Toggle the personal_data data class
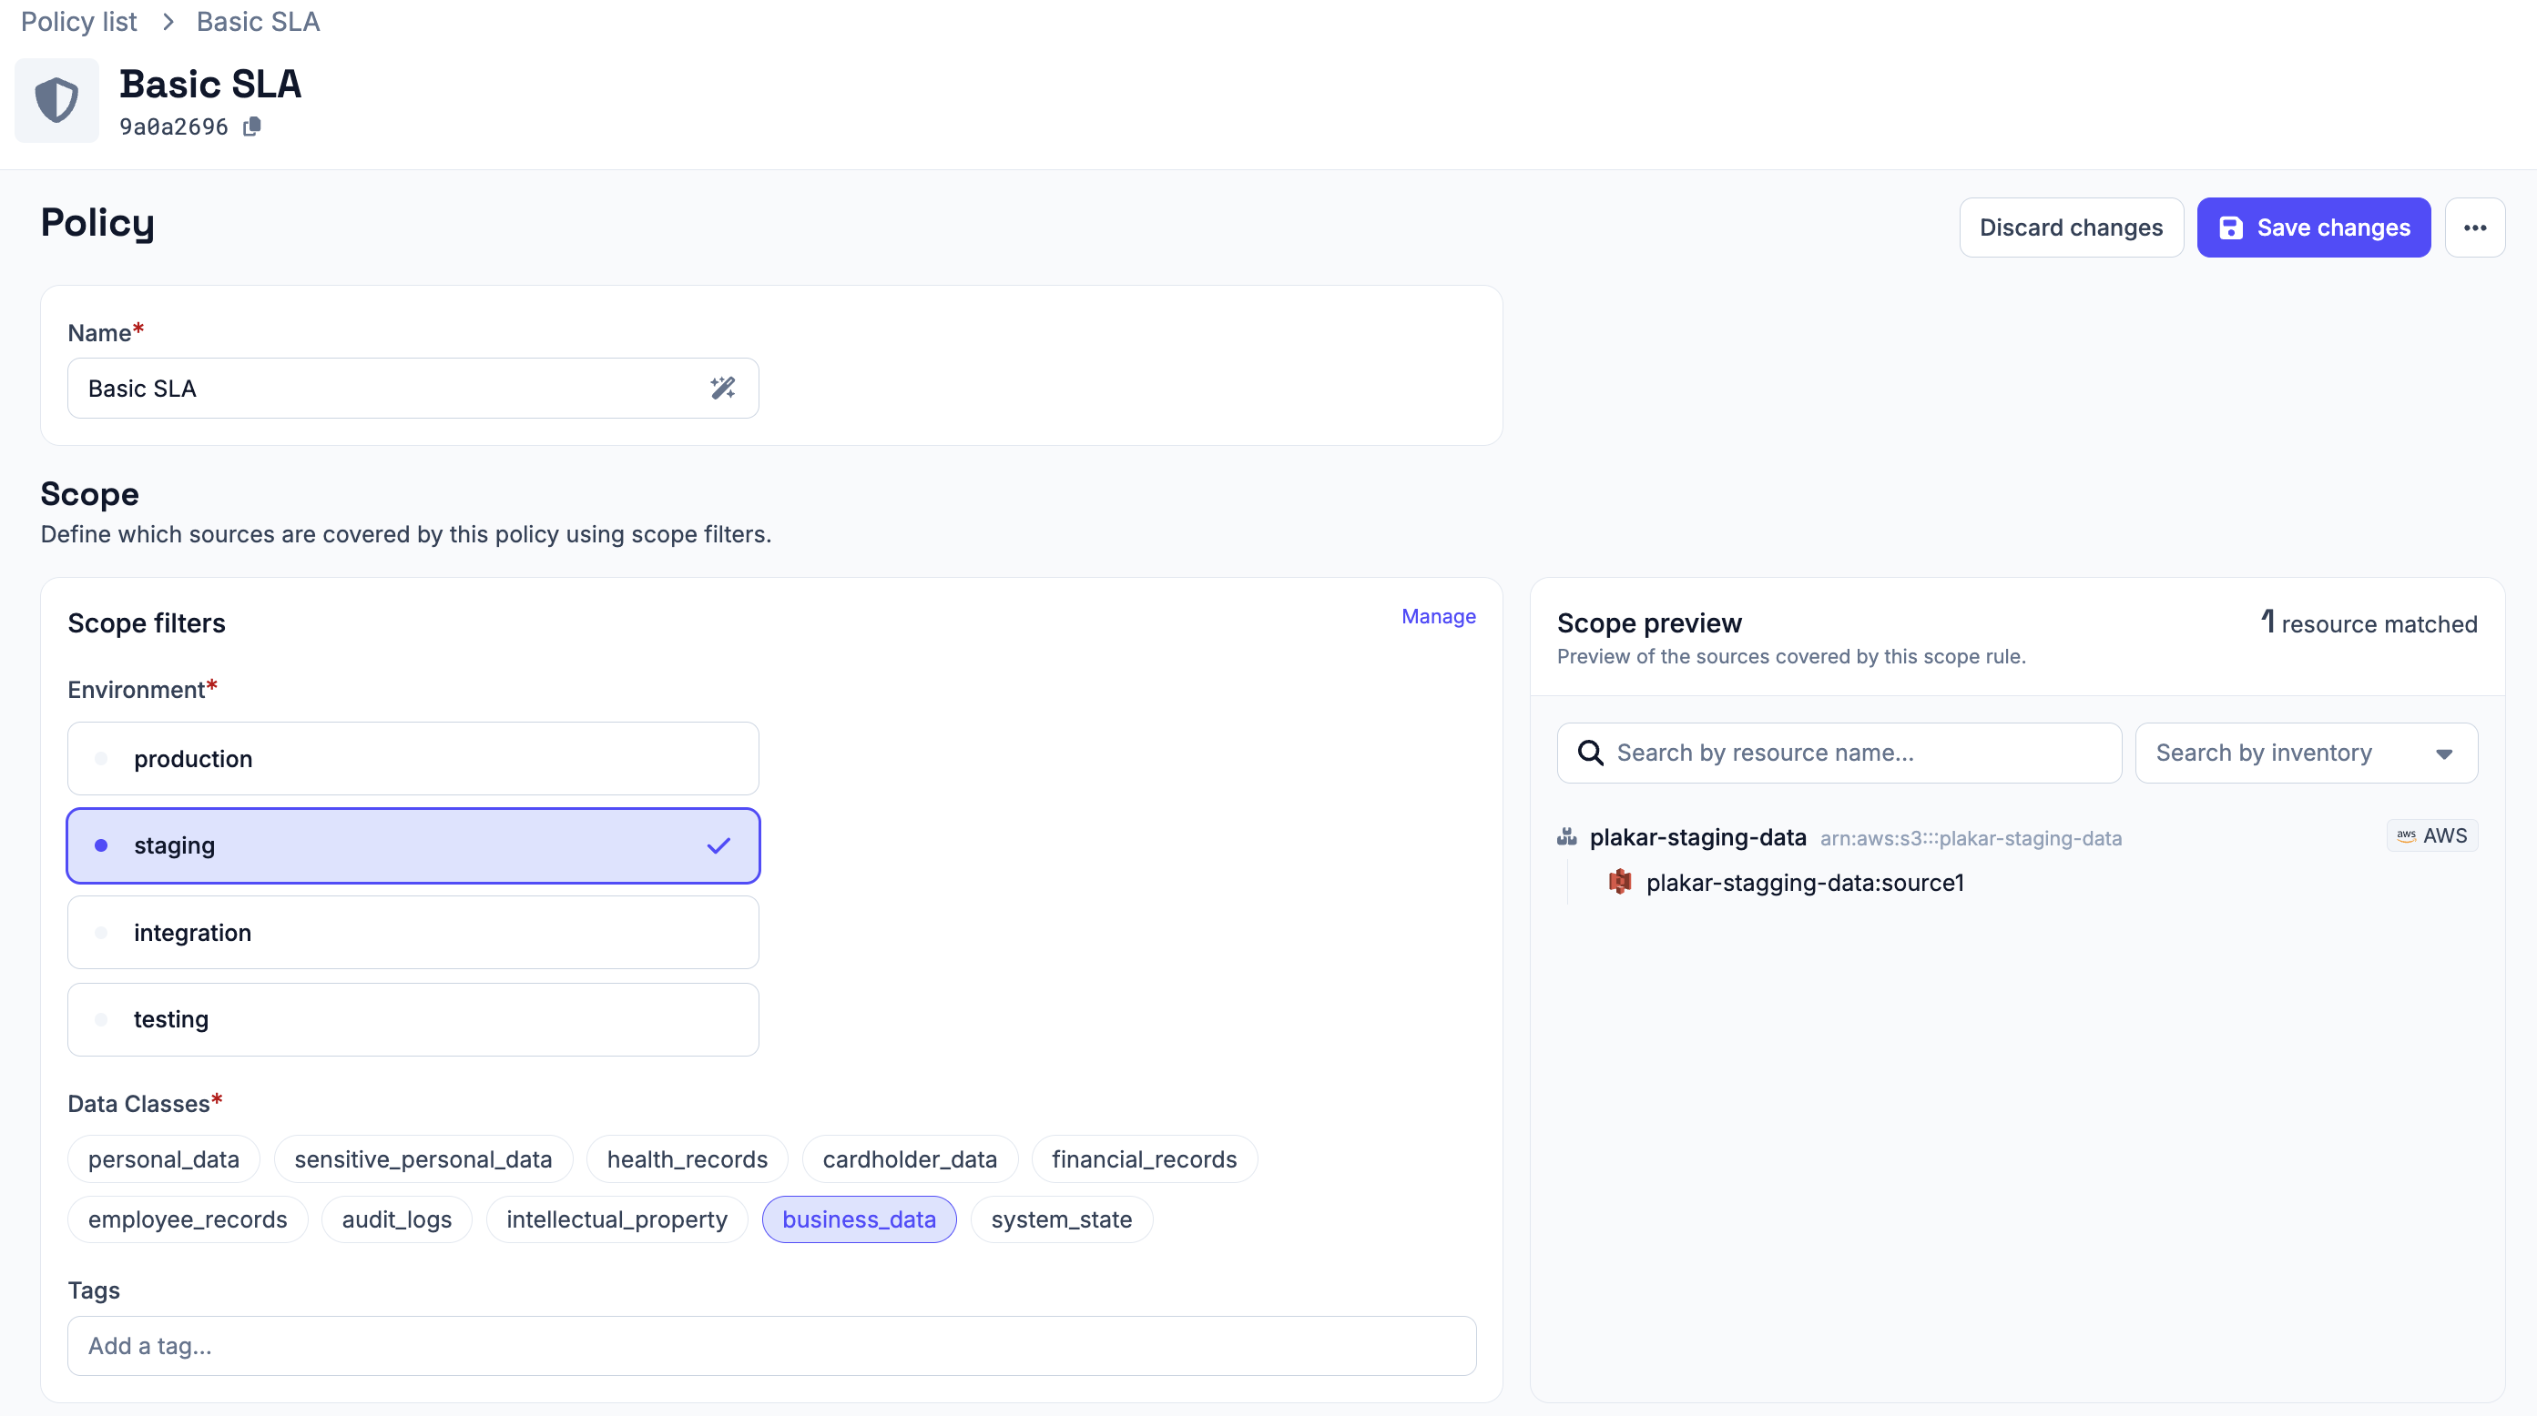This screenshot has width=2537, height=1416. (x=164, y=1159)
